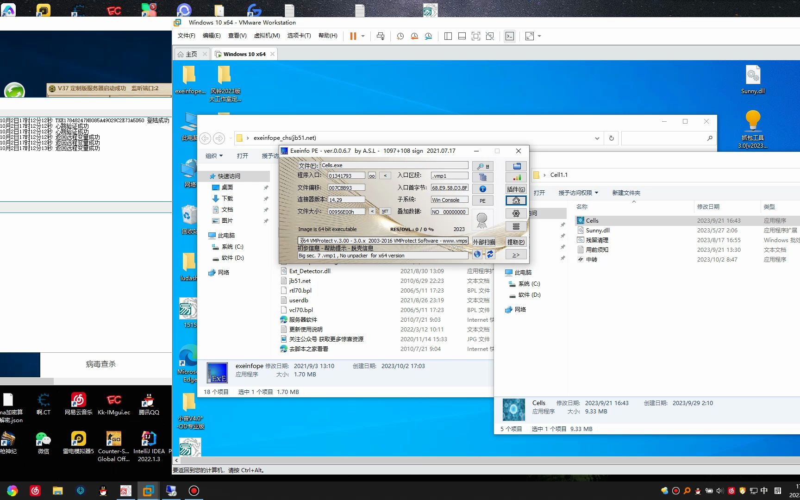Select Sunny.dll in Cell1.1 file list
800x500 pixels.
[x=598, y=231]
